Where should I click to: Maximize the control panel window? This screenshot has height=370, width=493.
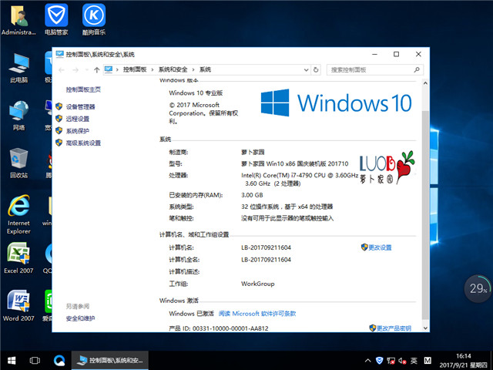click(396, 55)
